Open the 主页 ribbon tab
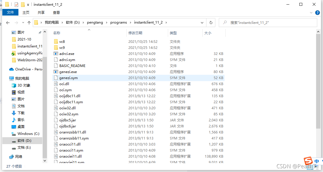This screenshot has height=172, width=323. [26, 13]
